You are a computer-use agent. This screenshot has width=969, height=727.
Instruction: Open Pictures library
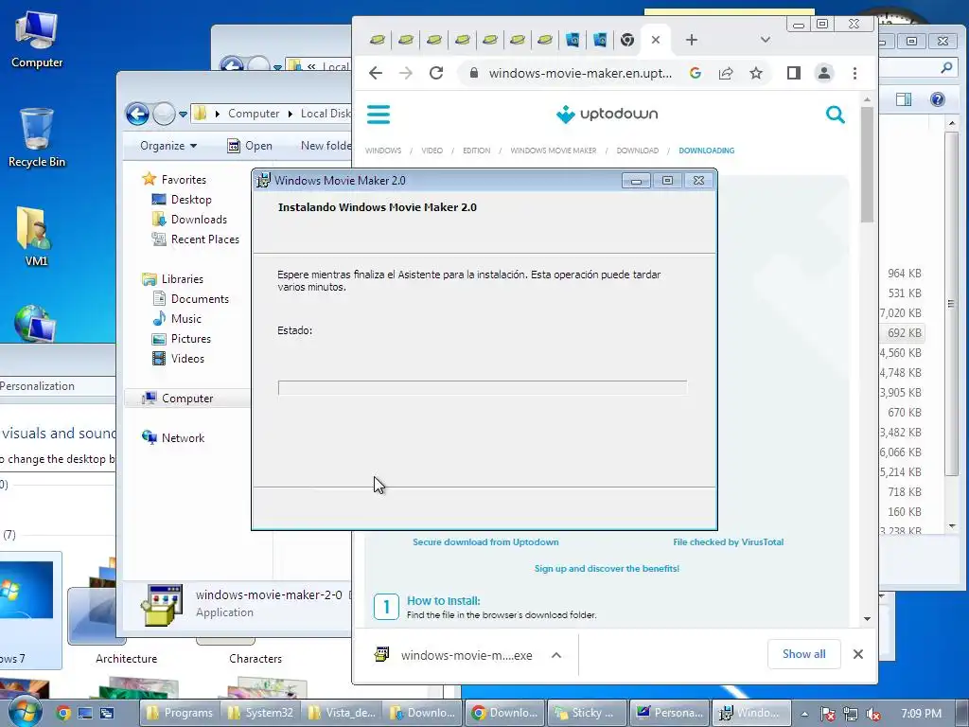(182, 338)
